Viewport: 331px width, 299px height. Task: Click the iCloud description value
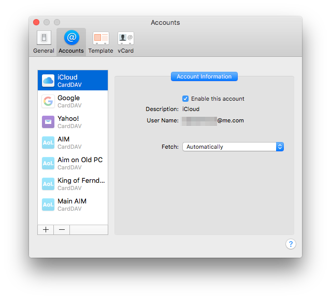[x=191, y=109]
